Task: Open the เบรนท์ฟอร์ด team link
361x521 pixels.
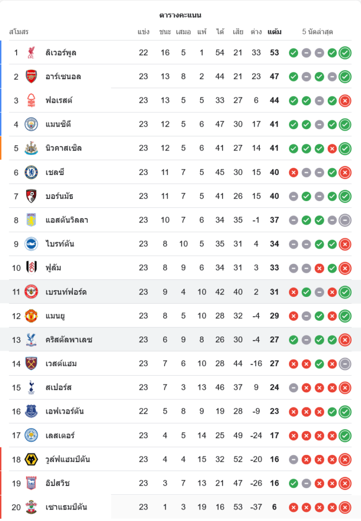Action: [x=66, y=292]
